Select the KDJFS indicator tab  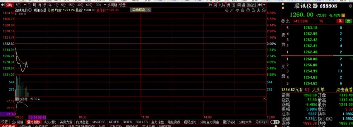(114, 122)
